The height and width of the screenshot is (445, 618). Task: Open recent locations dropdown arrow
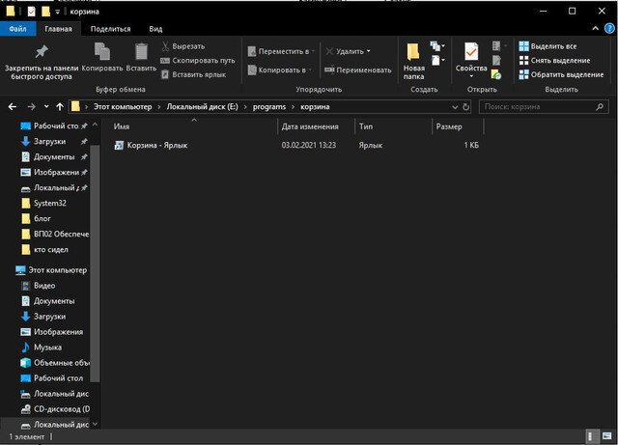(x=46, y=106)
